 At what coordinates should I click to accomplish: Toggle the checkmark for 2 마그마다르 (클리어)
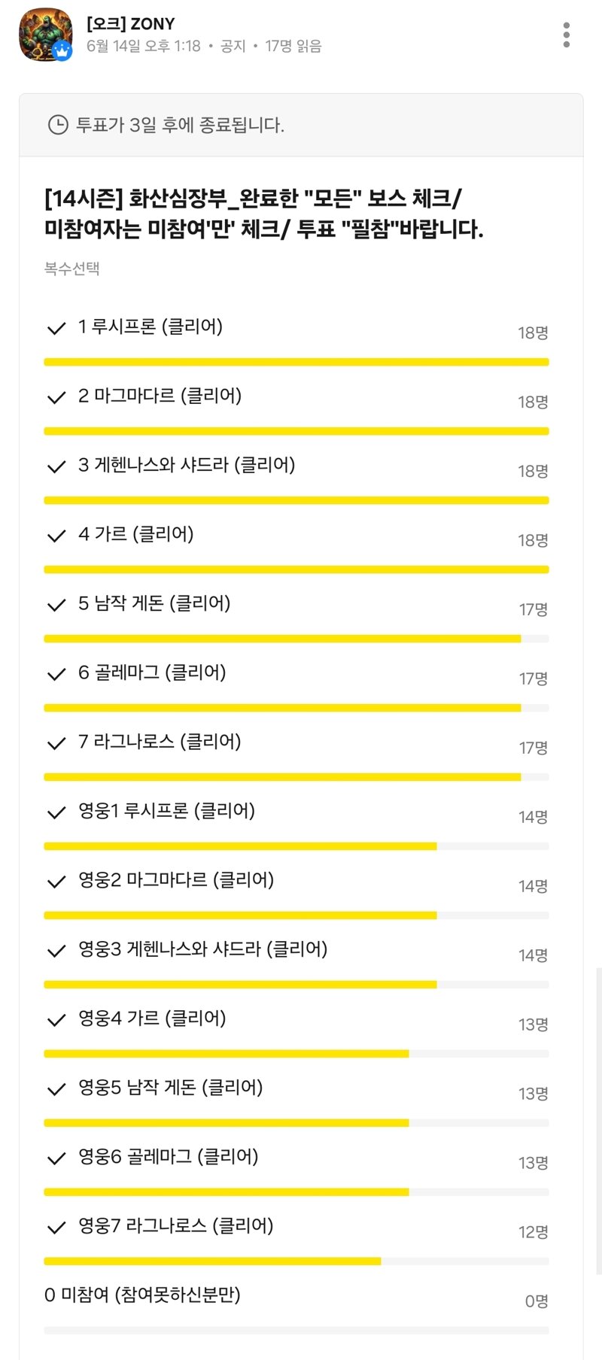[56, 398]
